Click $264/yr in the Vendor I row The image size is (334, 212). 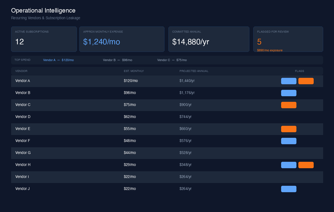coord(186,177)
